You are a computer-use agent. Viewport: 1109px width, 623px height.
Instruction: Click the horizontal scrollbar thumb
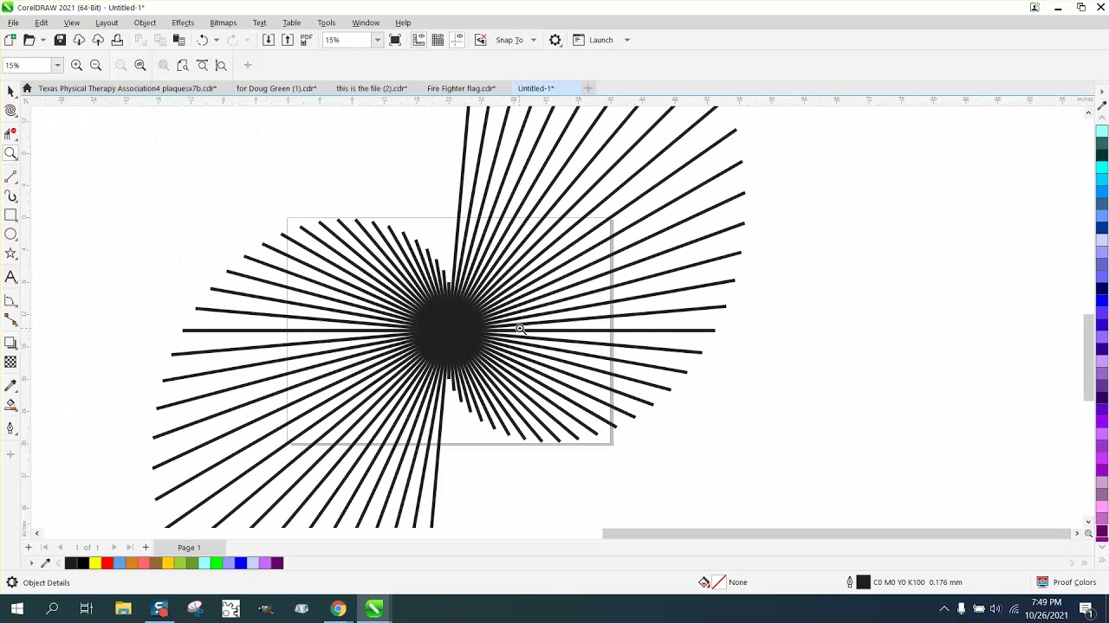837,533
